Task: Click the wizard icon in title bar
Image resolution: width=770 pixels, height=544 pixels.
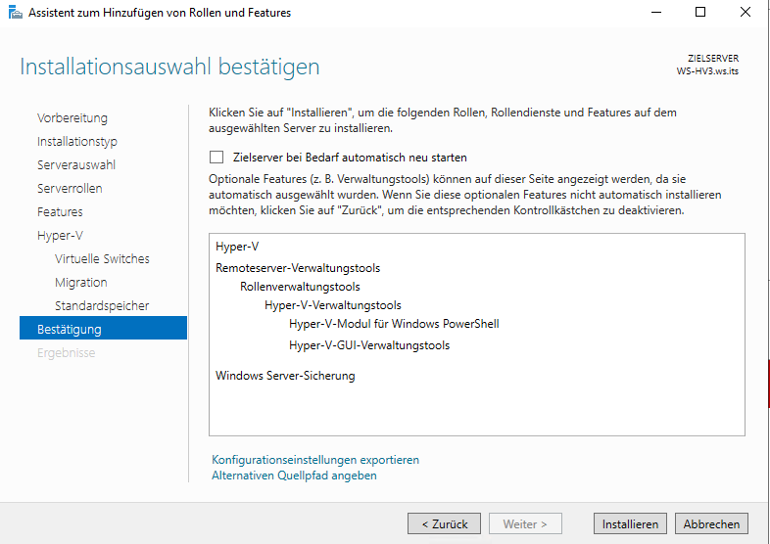Action: coord(16,13)
